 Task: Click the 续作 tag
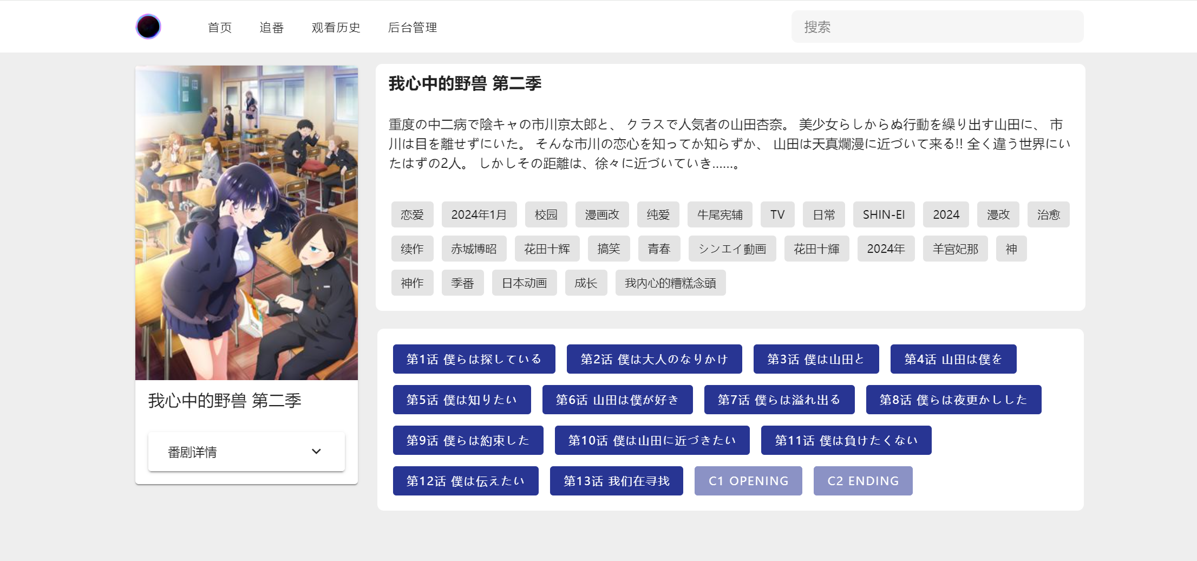tap(413, 249)
